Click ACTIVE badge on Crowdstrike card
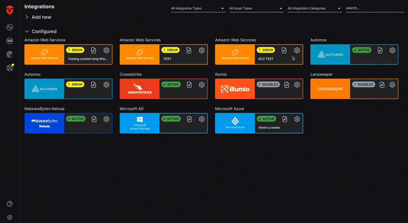408x223 pixels. (x=171, y=84)
